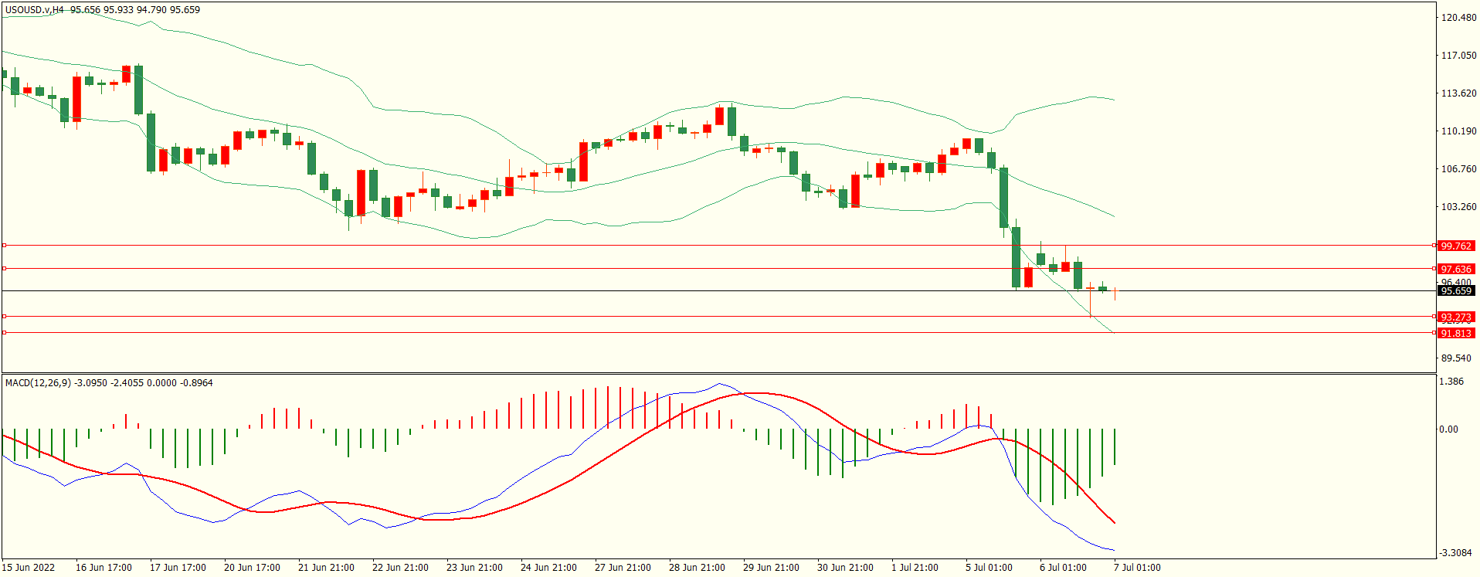Click the 24 Jun 21:00 time label
1480x577 pixels.
click(548, 568)
